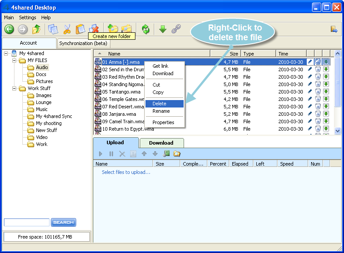
Task: Click the clipboard Paste toolbar icon
Action: tap(80, 29)
